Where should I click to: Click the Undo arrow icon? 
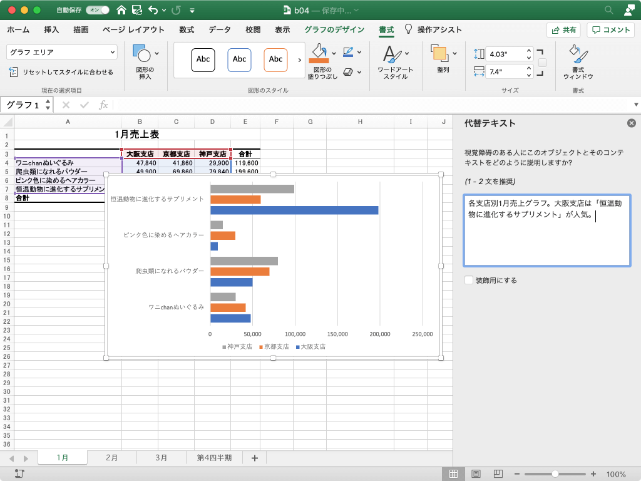(153, 10)
